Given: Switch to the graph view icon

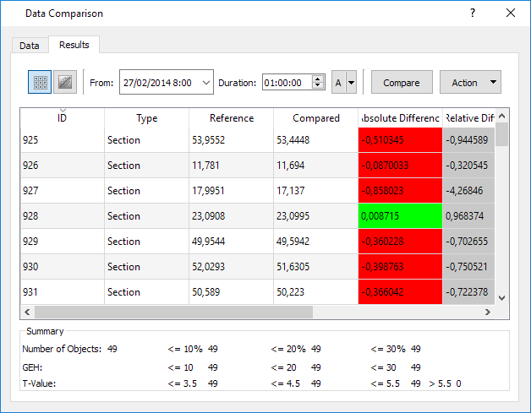Looking at the screenshot, I should coord(64,82).
